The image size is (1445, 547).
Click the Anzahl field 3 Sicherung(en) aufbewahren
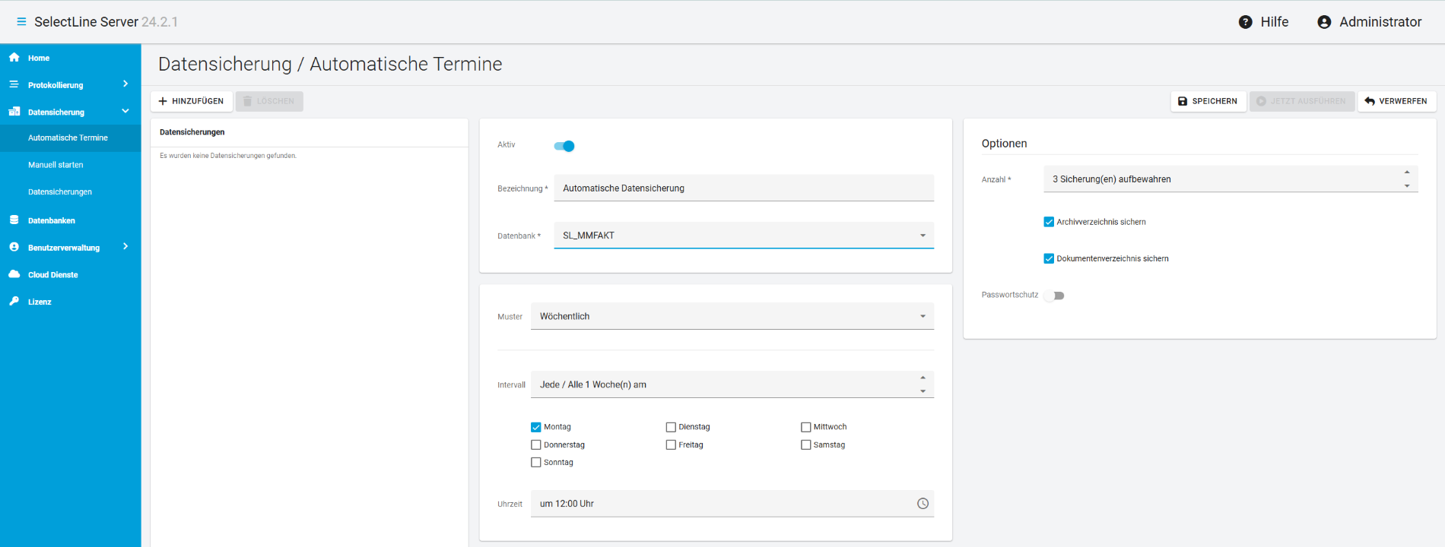click(1231, 179)
